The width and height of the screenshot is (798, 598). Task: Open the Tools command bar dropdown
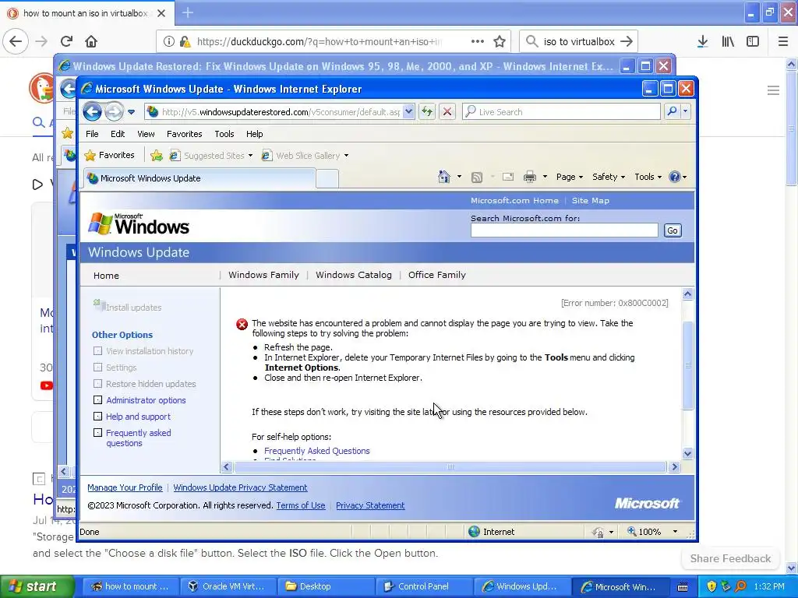tap(648, 177)
